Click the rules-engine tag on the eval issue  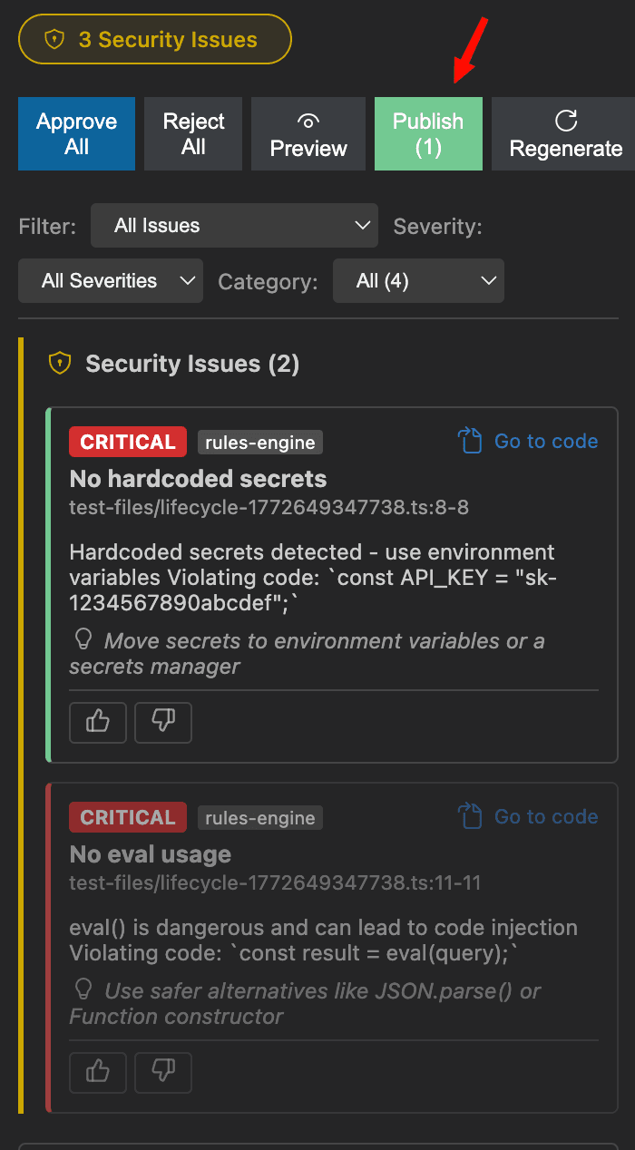259,817
